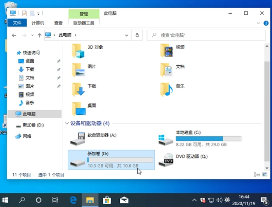Click the New folder quick access toolbar icon
Screen dimensions: 272x207
click(x=32, y=13)
